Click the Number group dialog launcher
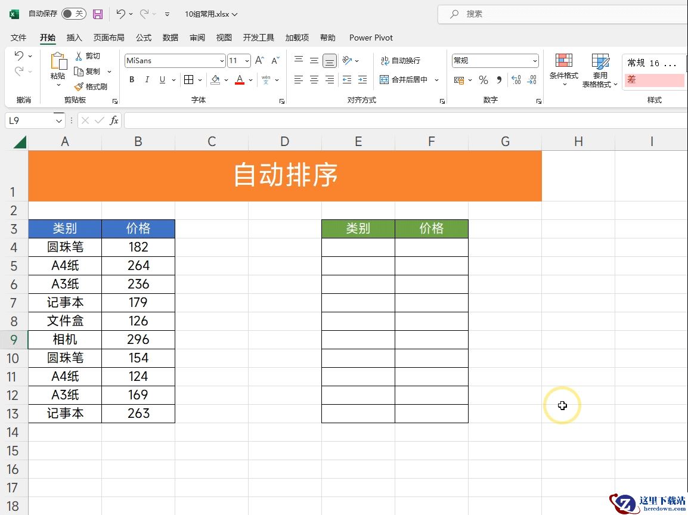 [x=538, y=101]
